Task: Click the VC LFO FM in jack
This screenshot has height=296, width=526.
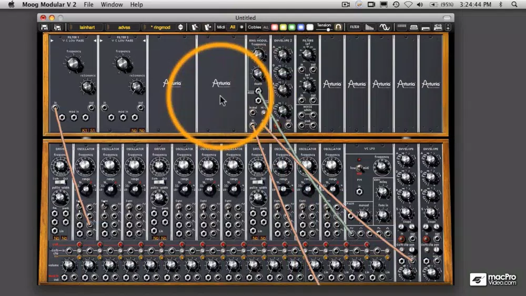Action: [x=359, y=192]
